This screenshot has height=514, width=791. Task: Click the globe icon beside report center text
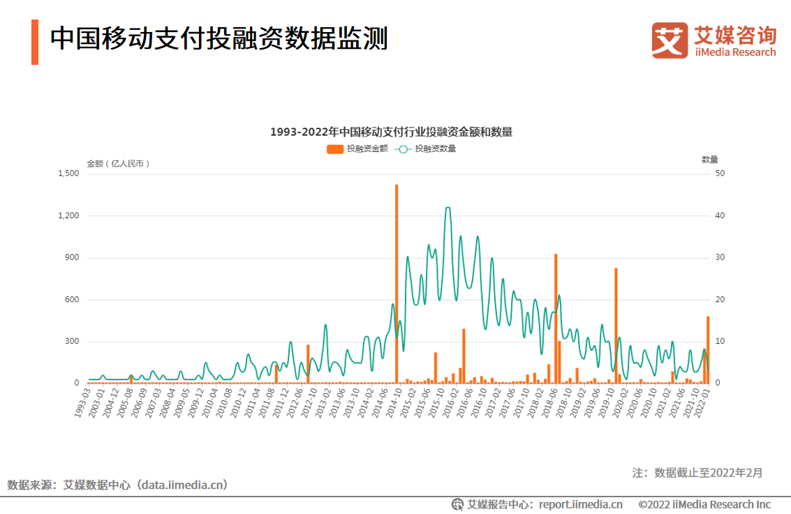(x=457, y=504)
